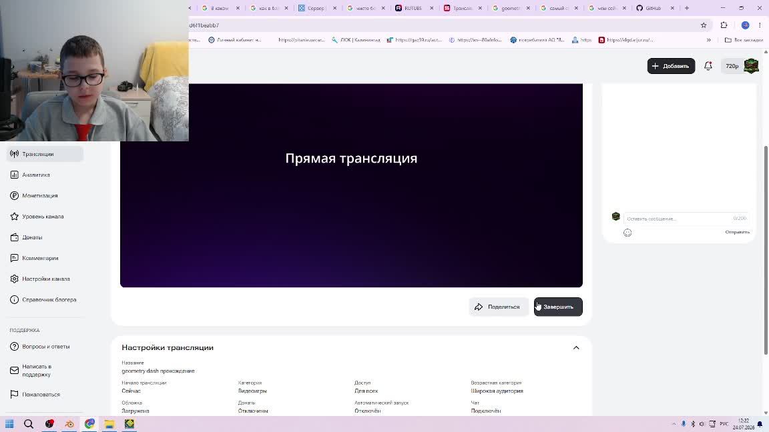
Task: Show hidden system tray icons
Action: pos(674,424)
